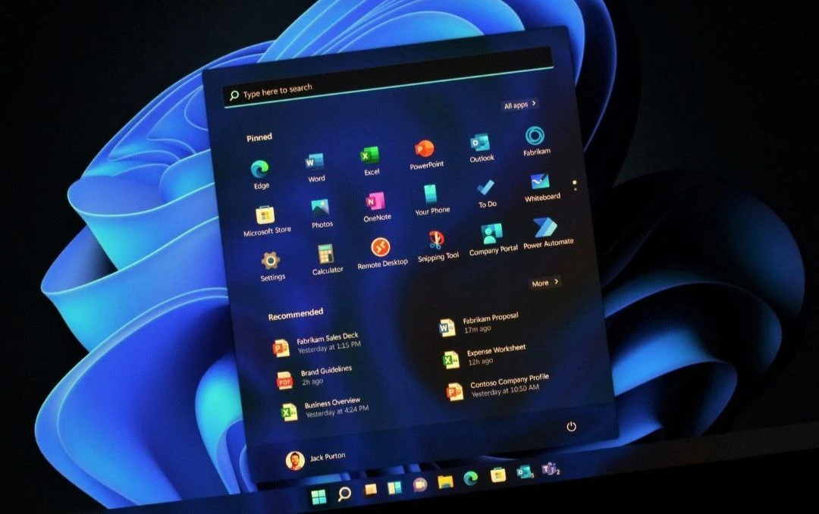The width and height of the screenshot is (819, 514).
Task: Open Excel in the Pinned section
Action: tap(370, 160)
